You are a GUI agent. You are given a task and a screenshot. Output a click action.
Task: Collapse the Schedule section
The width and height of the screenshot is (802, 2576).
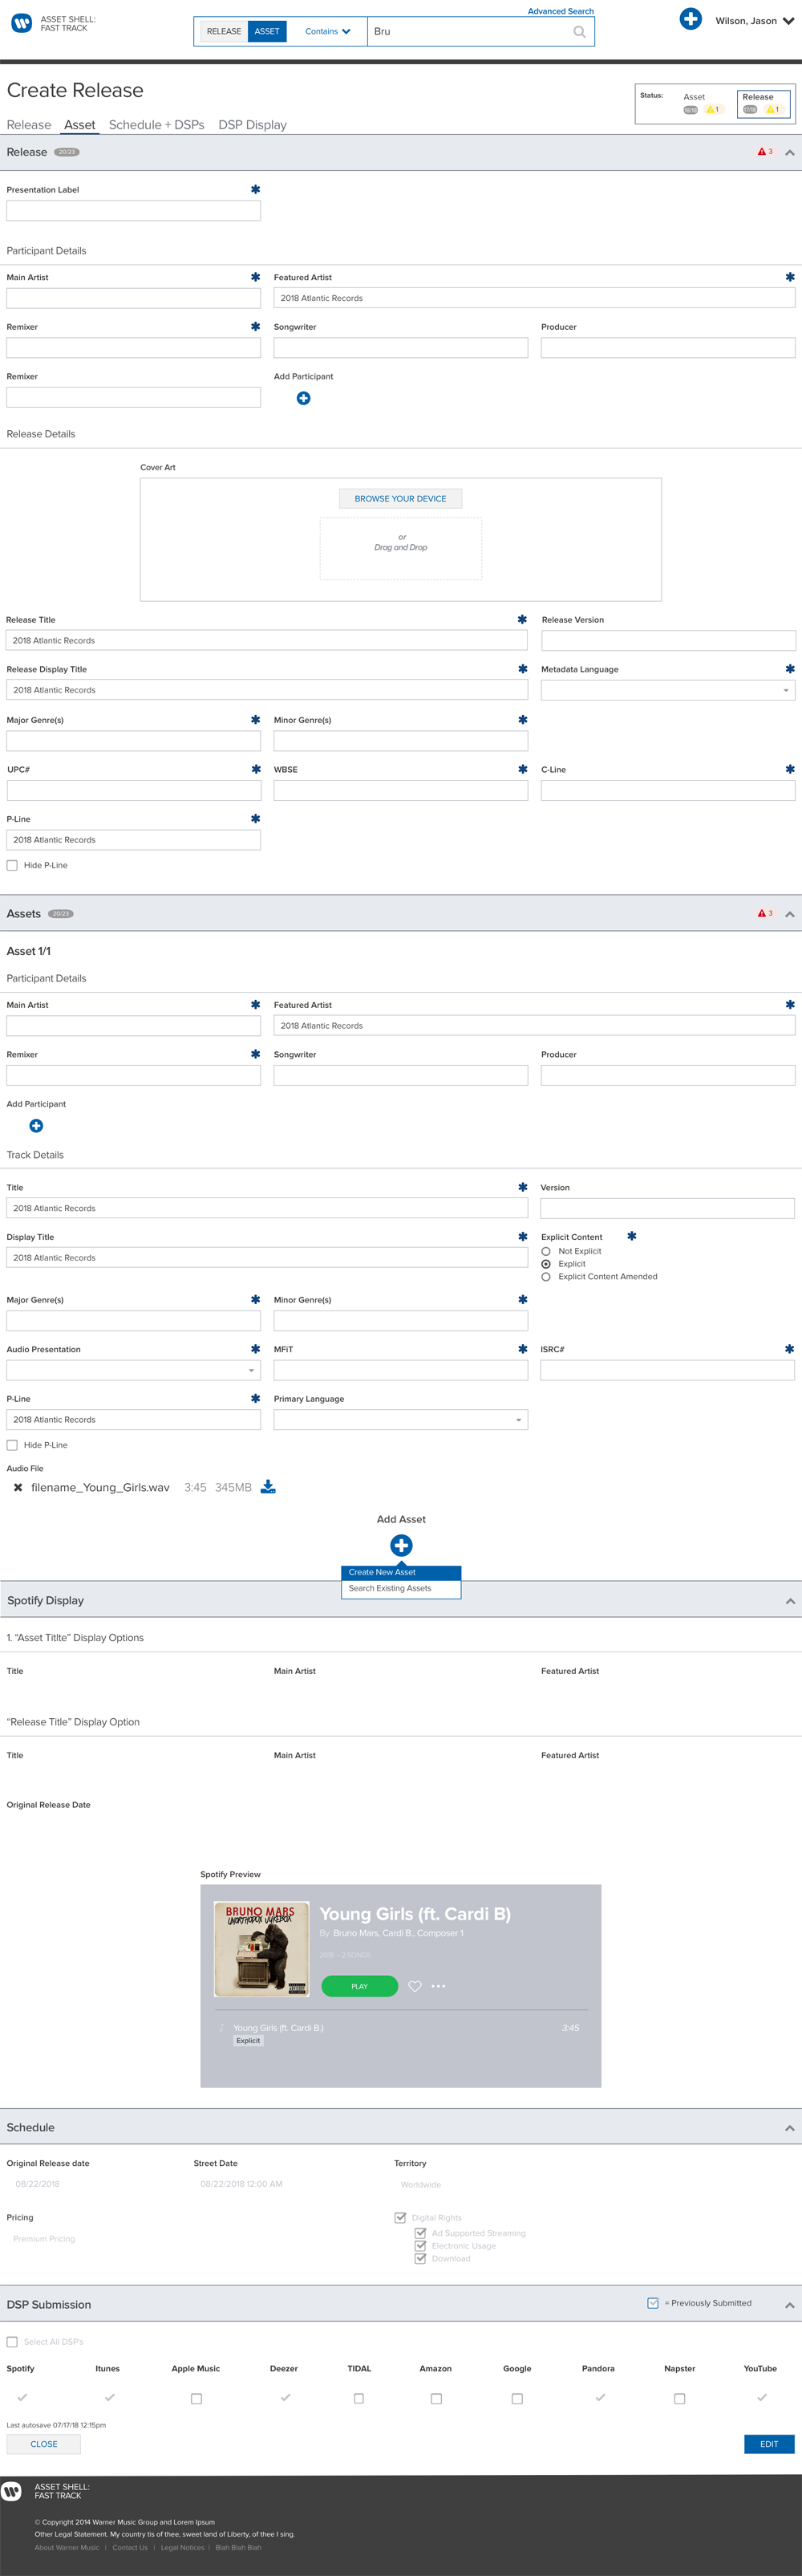click(x=790, y=2128)
